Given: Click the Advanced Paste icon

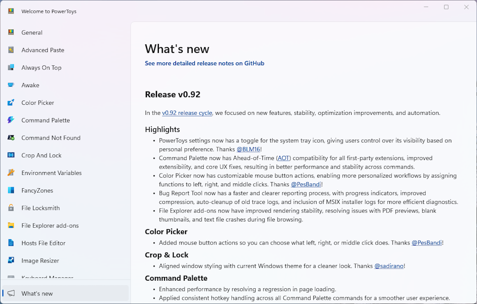Looking at the screenshot, I should (11, 50).
